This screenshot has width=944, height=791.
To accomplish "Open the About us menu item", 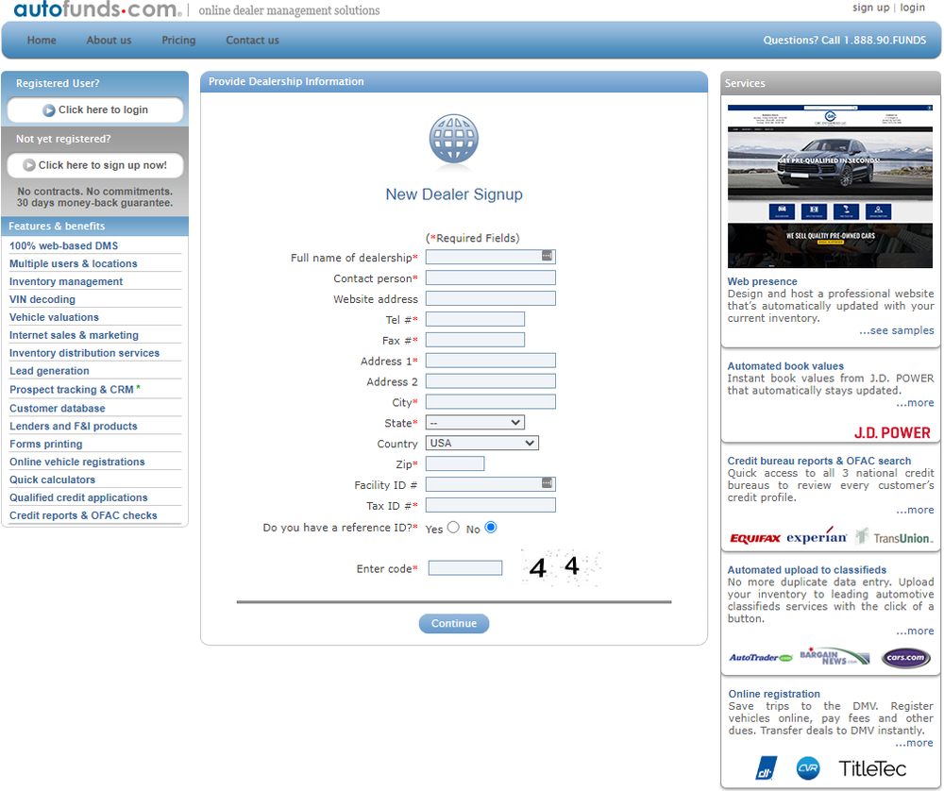I will click(109, 41).
